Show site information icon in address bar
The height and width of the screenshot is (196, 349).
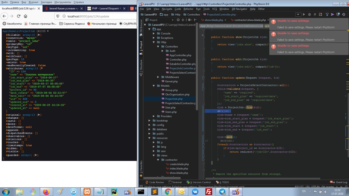[x=64, y=16]
